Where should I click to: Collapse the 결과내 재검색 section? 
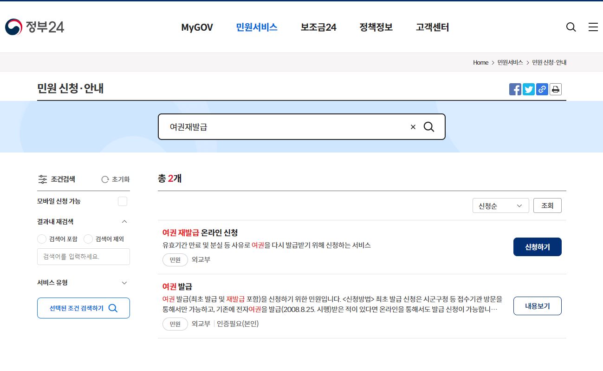pos(124,222)
